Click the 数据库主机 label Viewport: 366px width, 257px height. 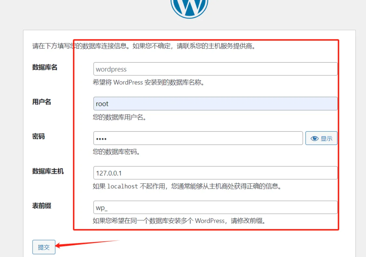48,171
